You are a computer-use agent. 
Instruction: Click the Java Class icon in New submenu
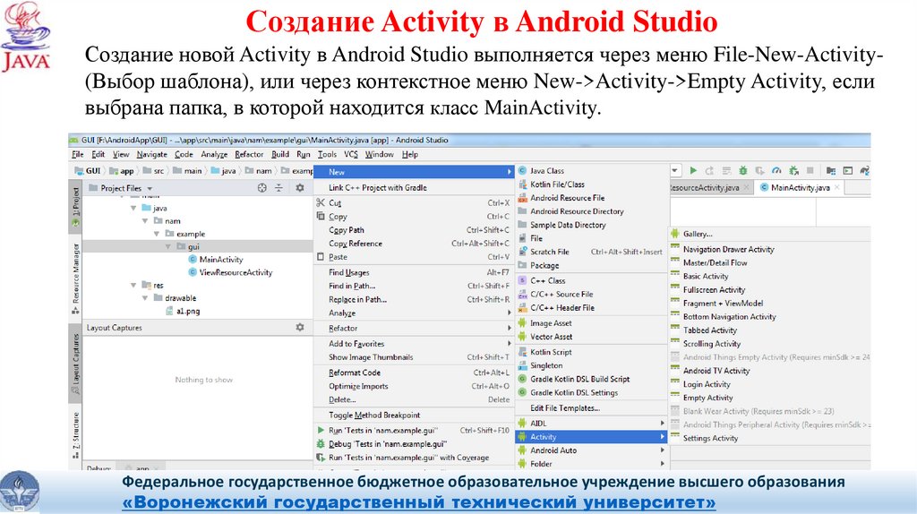pyautogui.click(x=523, y=170)
